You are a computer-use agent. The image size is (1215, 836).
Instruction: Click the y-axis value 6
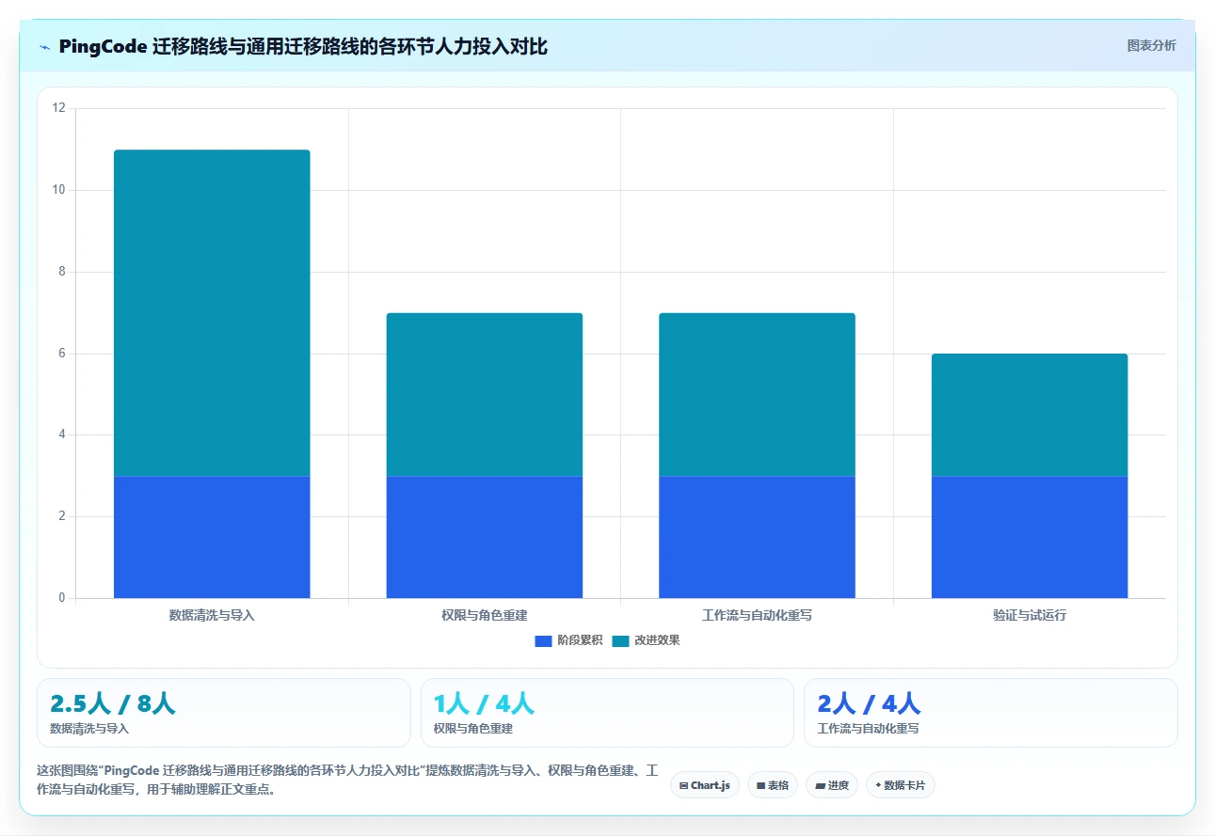click(61, 354)
